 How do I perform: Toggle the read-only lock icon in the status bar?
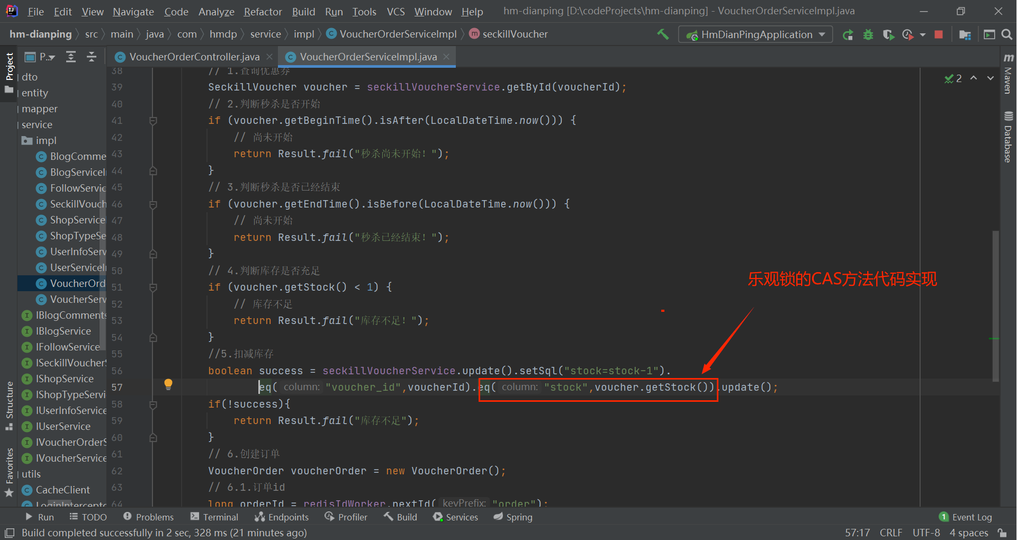pyautogui.click(x=1002, y=533)
